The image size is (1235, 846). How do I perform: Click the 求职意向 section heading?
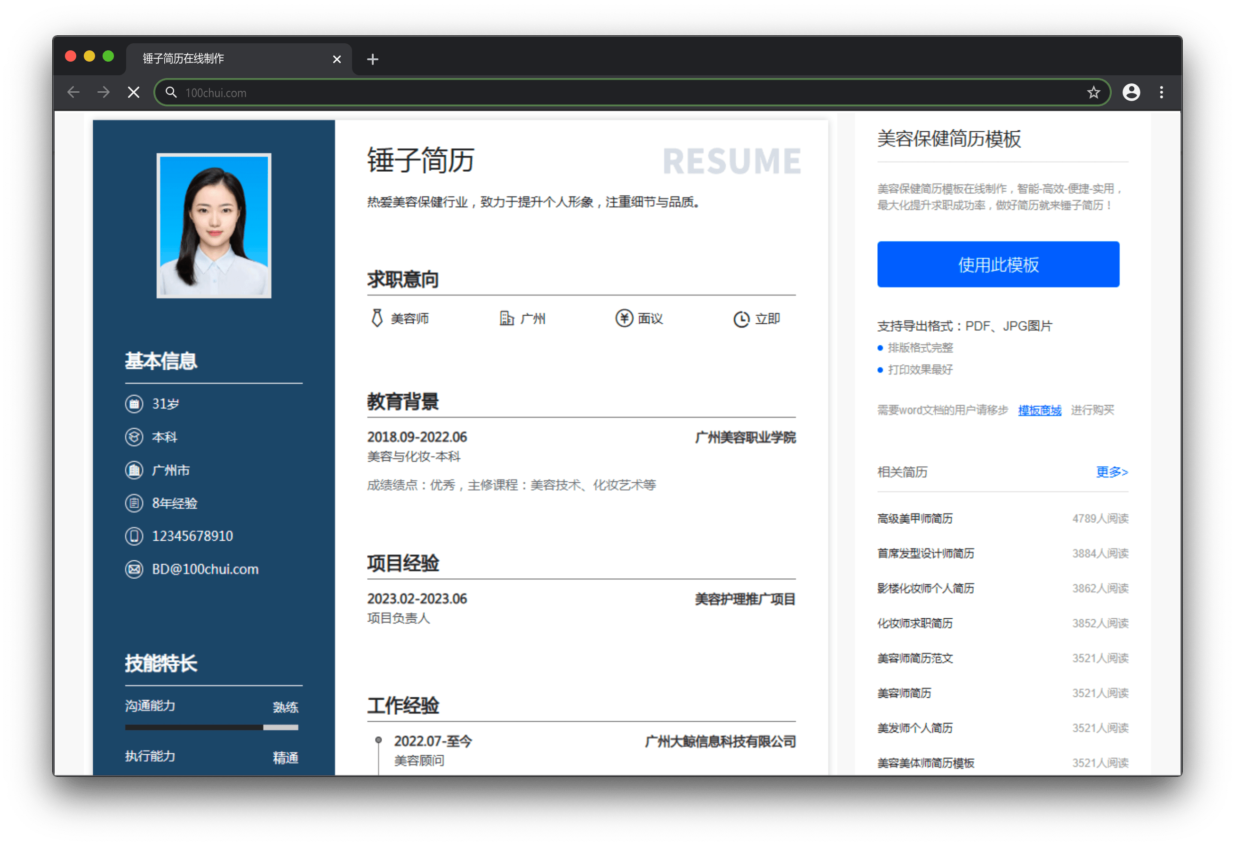click(x=403, y=279)
